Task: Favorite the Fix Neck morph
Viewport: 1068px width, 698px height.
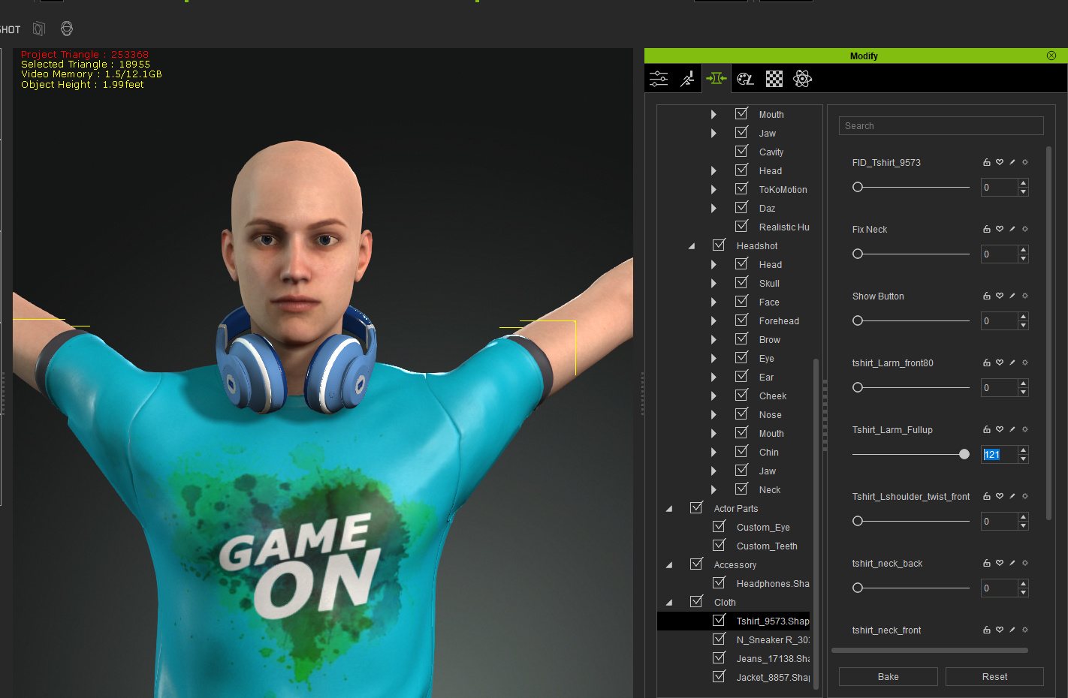Action: pyautogui.click(x=1000, y=229)
